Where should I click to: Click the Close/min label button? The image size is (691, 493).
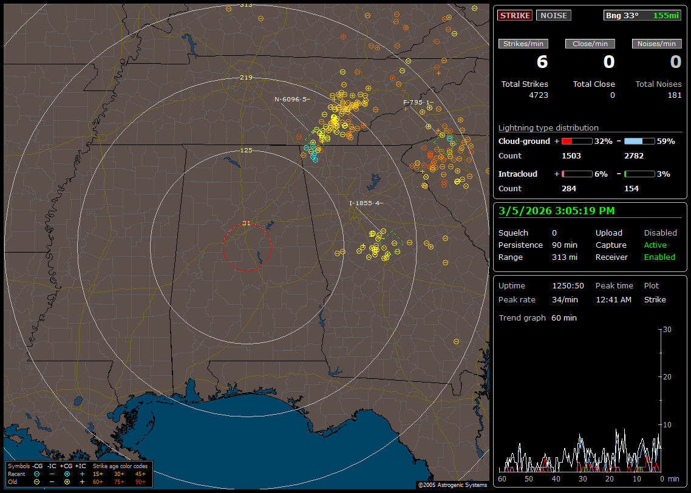tap(590, 44)
